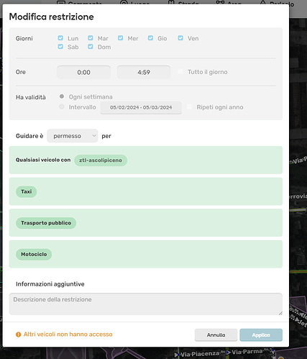Click the Motociclo vehicle tag
This screenshot has height=359, width=307.
pyautogui.click(x=34, y=254)
